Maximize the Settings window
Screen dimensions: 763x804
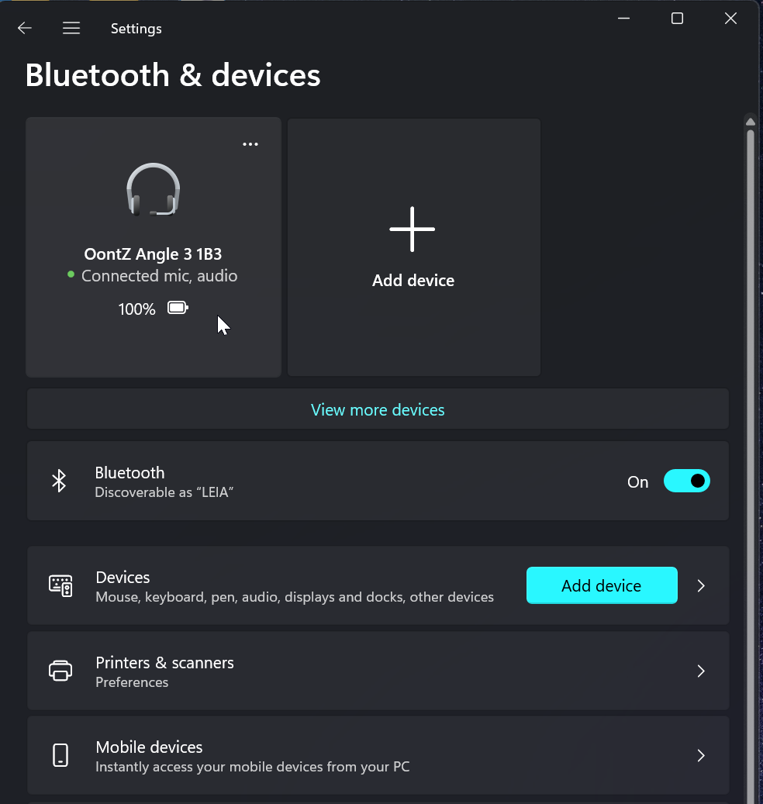point(678,19)
